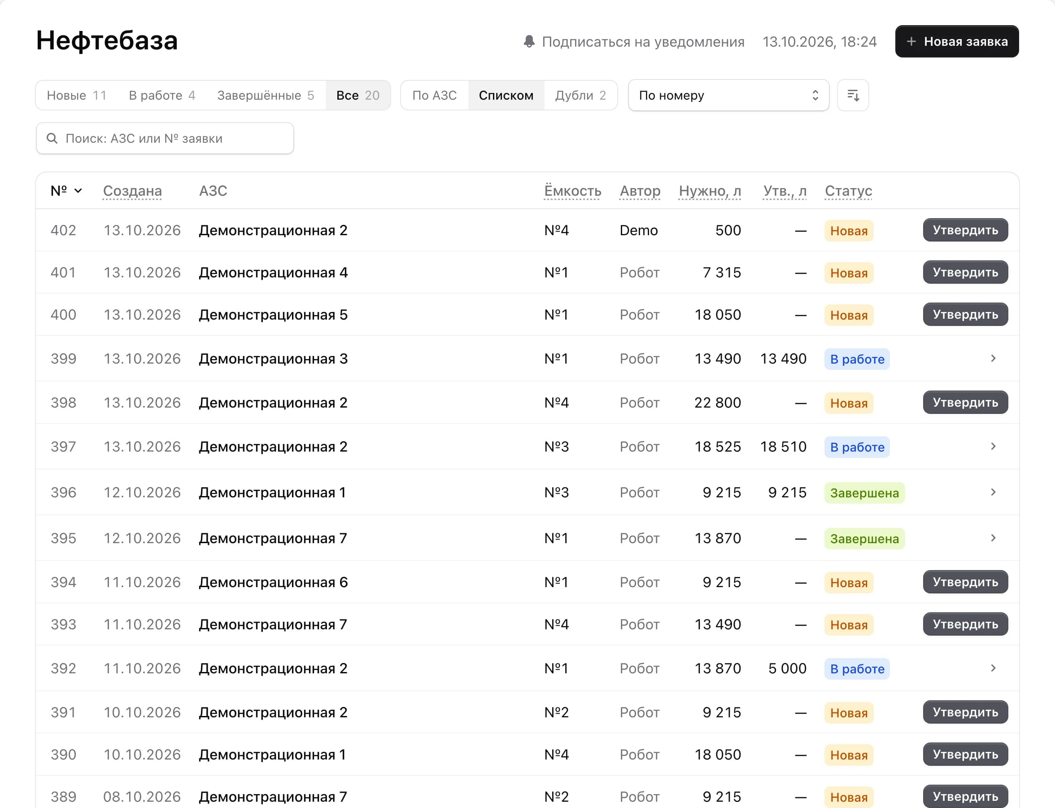Click Демонстрационная 6 in row 394
Screen dimensions: 1055x808
pyautogui.click(x=273, y=583)
